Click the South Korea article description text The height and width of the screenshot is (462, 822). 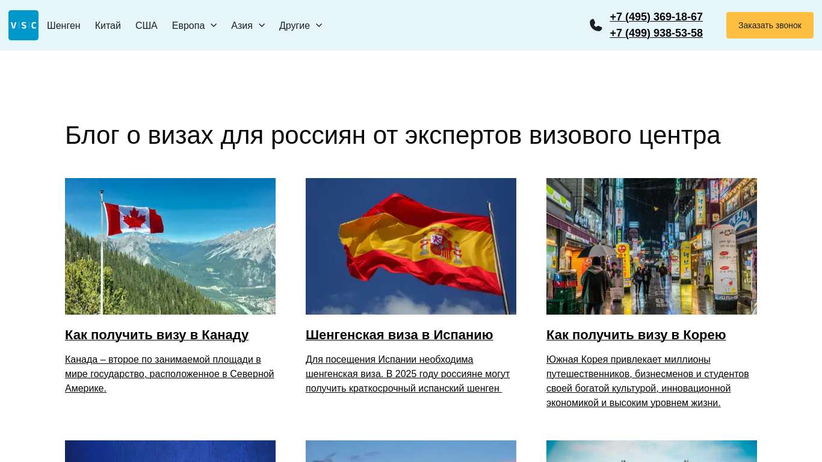(x=647, y=381)
